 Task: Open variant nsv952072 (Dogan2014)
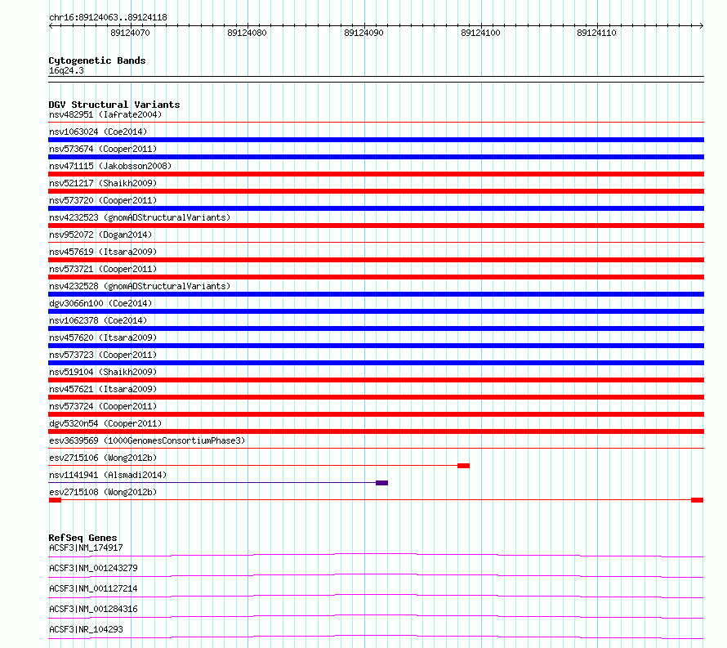(100, 235)
